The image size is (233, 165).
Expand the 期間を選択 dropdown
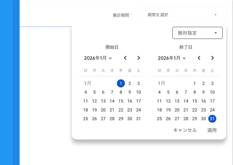tap(182, 15)
